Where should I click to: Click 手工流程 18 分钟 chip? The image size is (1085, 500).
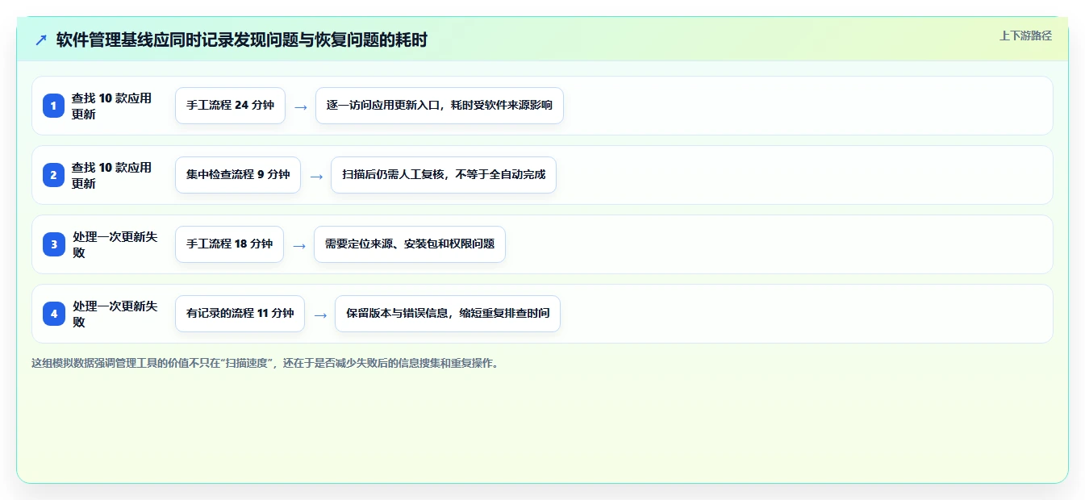(229, 244)
